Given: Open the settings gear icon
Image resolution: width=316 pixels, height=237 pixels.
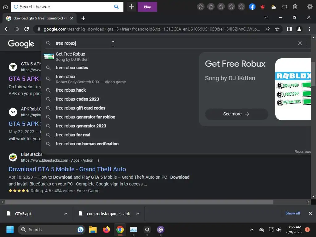Looking at the screenshot, I should [x=310, y=7].
